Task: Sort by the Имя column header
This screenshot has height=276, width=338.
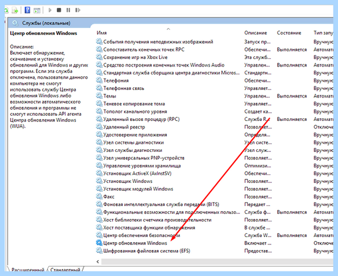Action: point(101,33)
